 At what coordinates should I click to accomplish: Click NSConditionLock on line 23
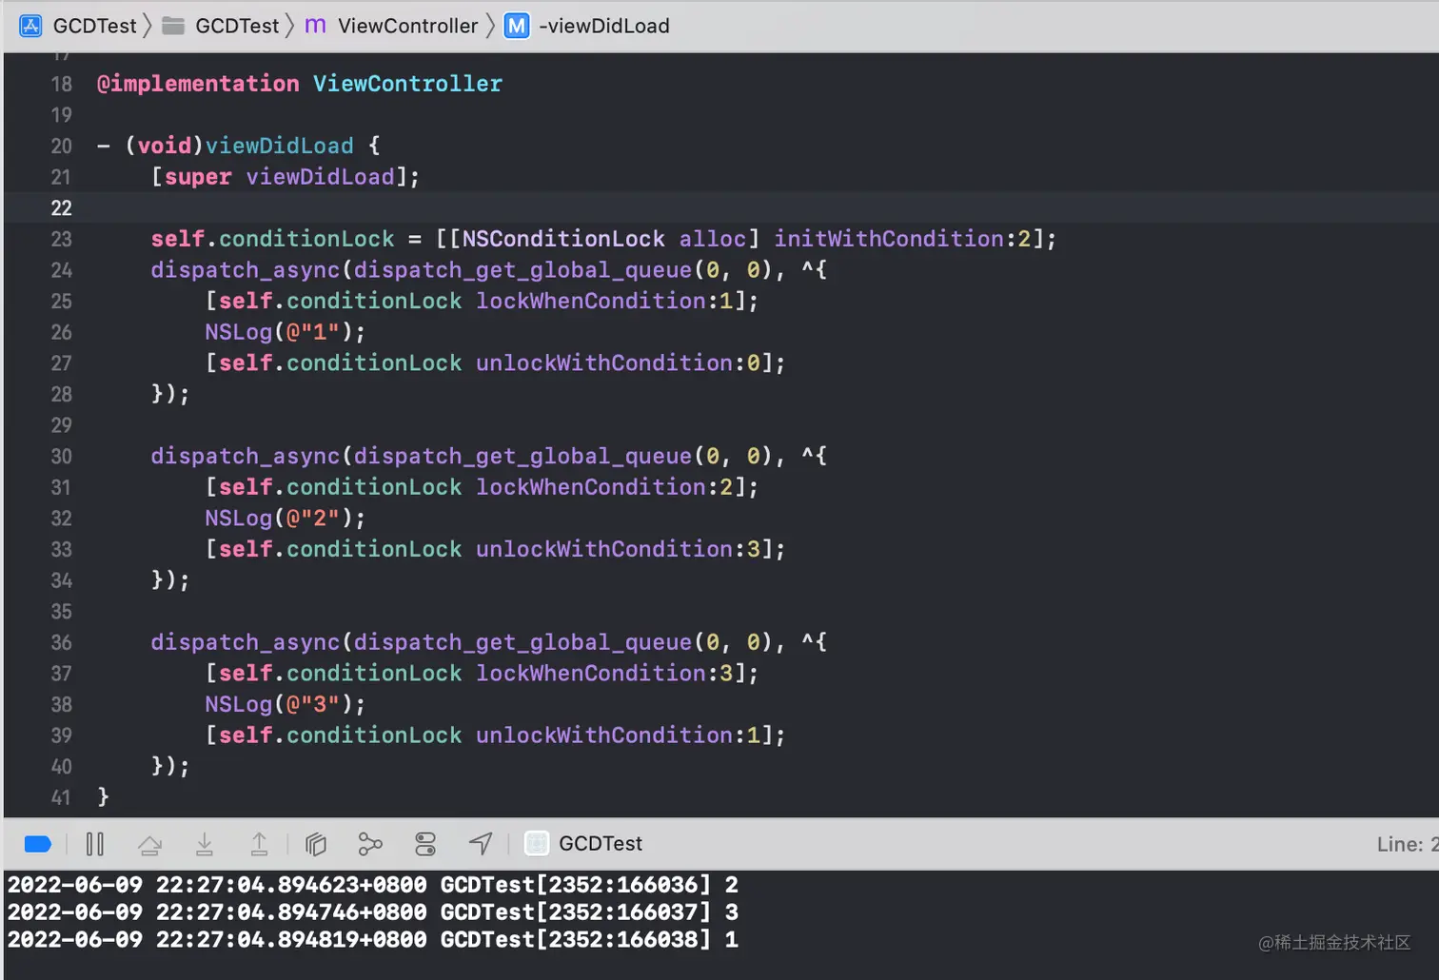(563, 239)
